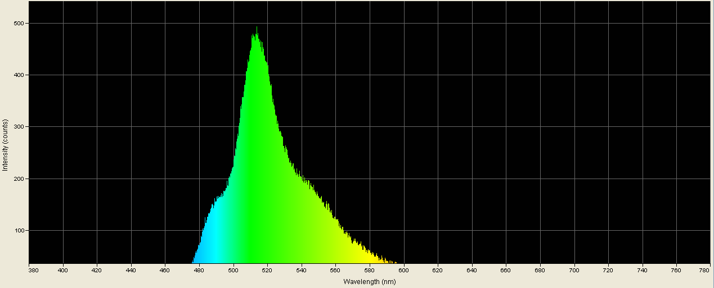Click the 200 intensity axis label
Screen dimensions: 714x288
pos(18,179)
